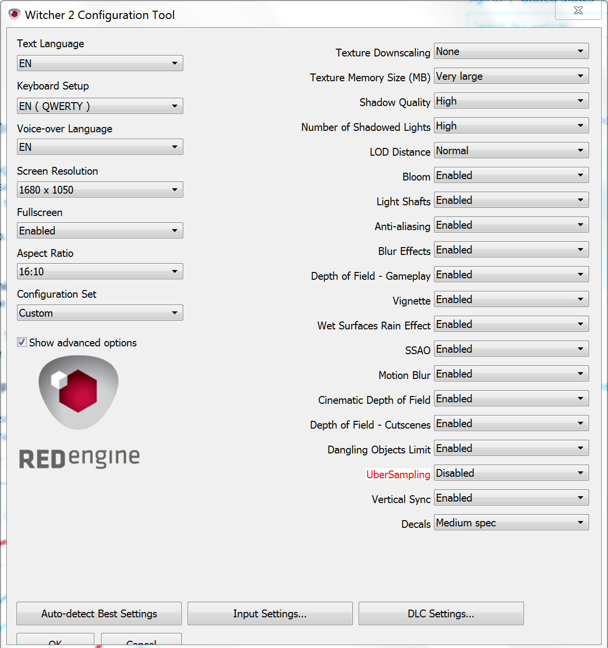
Task: Uncheck Show advanced options checkbox
Action: click(x=22, y=342)
